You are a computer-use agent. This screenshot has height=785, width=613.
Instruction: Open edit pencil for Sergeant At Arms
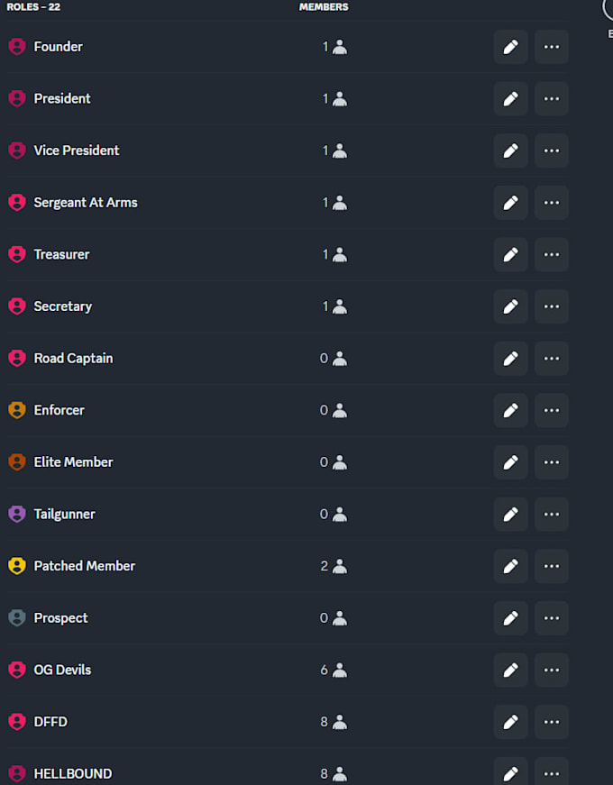pyautogui.click(x=510, y=202)
